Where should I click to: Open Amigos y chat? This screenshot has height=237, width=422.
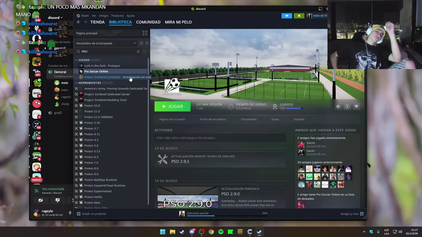click(x=352, y=214)
